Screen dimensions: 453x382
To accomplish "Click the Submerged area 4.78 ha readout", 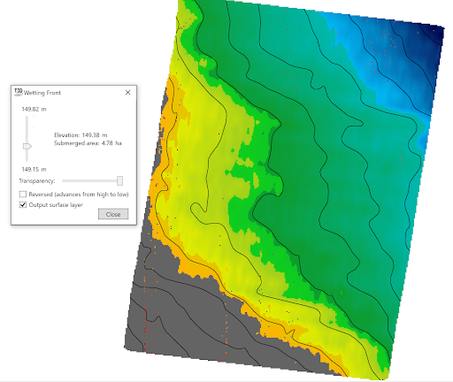I will (88, 143).
